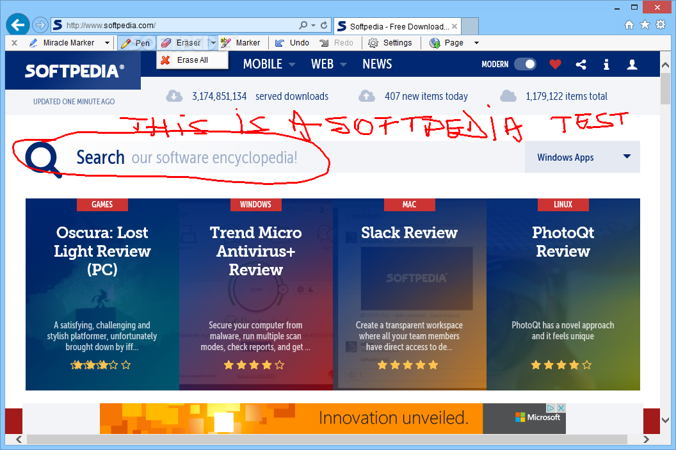Click the WINDOWS category label
This screenshot has height=450, width=676.
coord(255,204)
